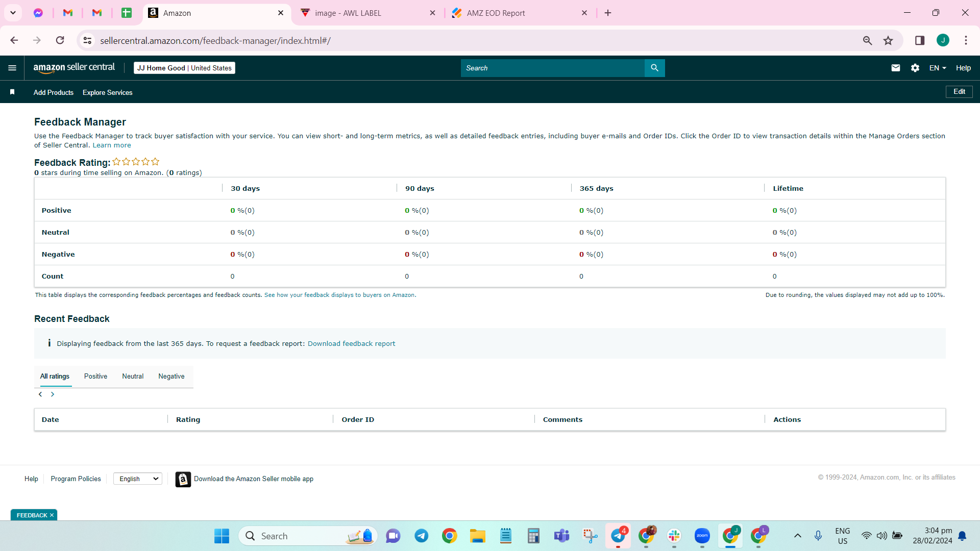This screenshot has height=551, width=980.
Task: Click the Order ID column header
Action: tap(358, 419)
